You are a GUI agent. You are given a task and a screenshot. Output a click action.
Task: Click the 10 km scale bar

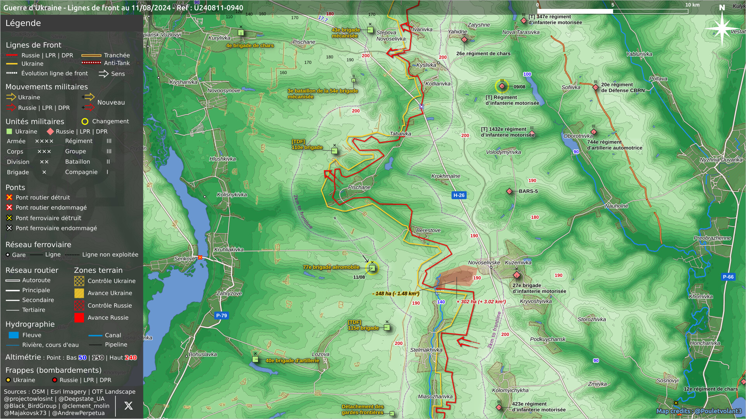pyautogui.click(x=612, y=11)
